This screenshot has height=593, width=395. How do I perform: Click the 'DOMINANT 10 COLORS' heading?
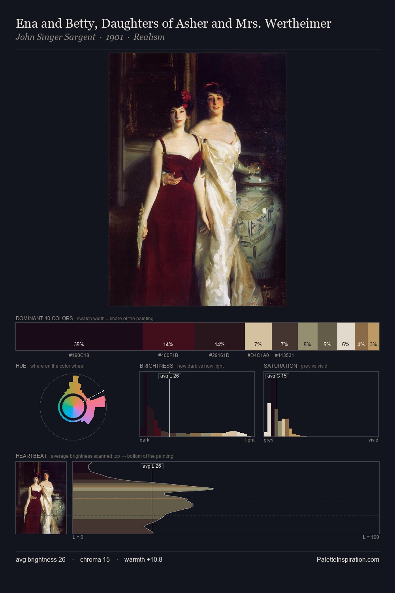click(x=44, y=318)
